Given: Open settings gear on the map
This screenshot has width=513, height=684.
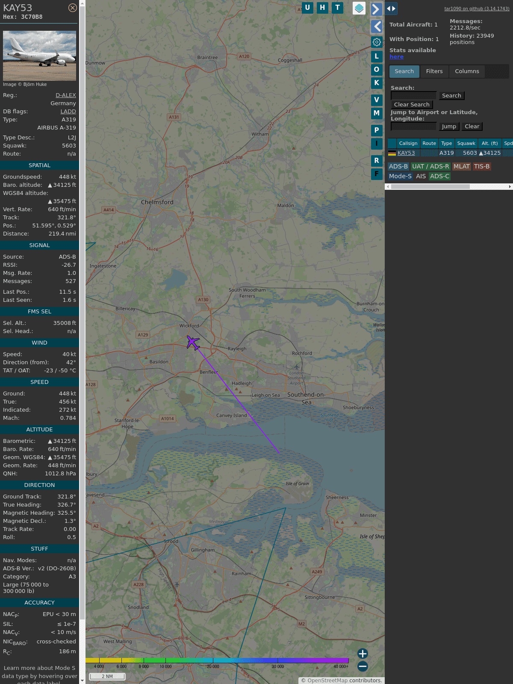Looking at the screenshot, I should (x=377, y=42).
